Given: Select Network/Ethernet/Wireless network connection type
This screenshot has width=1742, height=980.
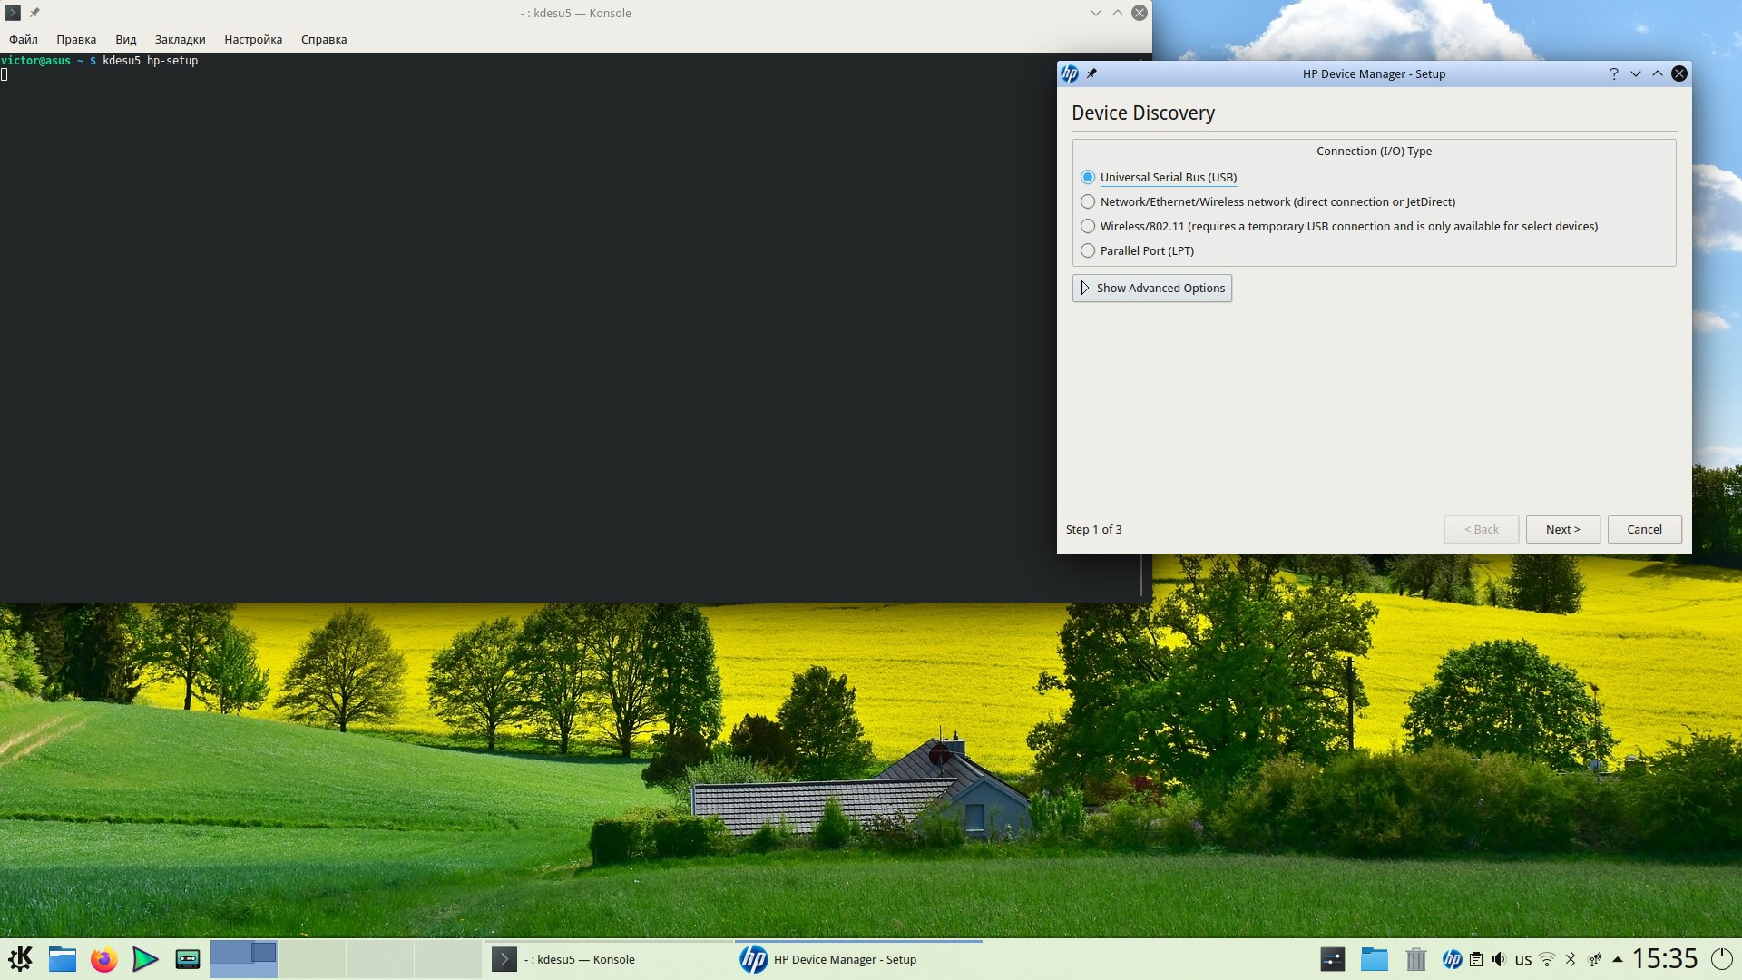Looking at the screenshot, I should coord(1088,201).
